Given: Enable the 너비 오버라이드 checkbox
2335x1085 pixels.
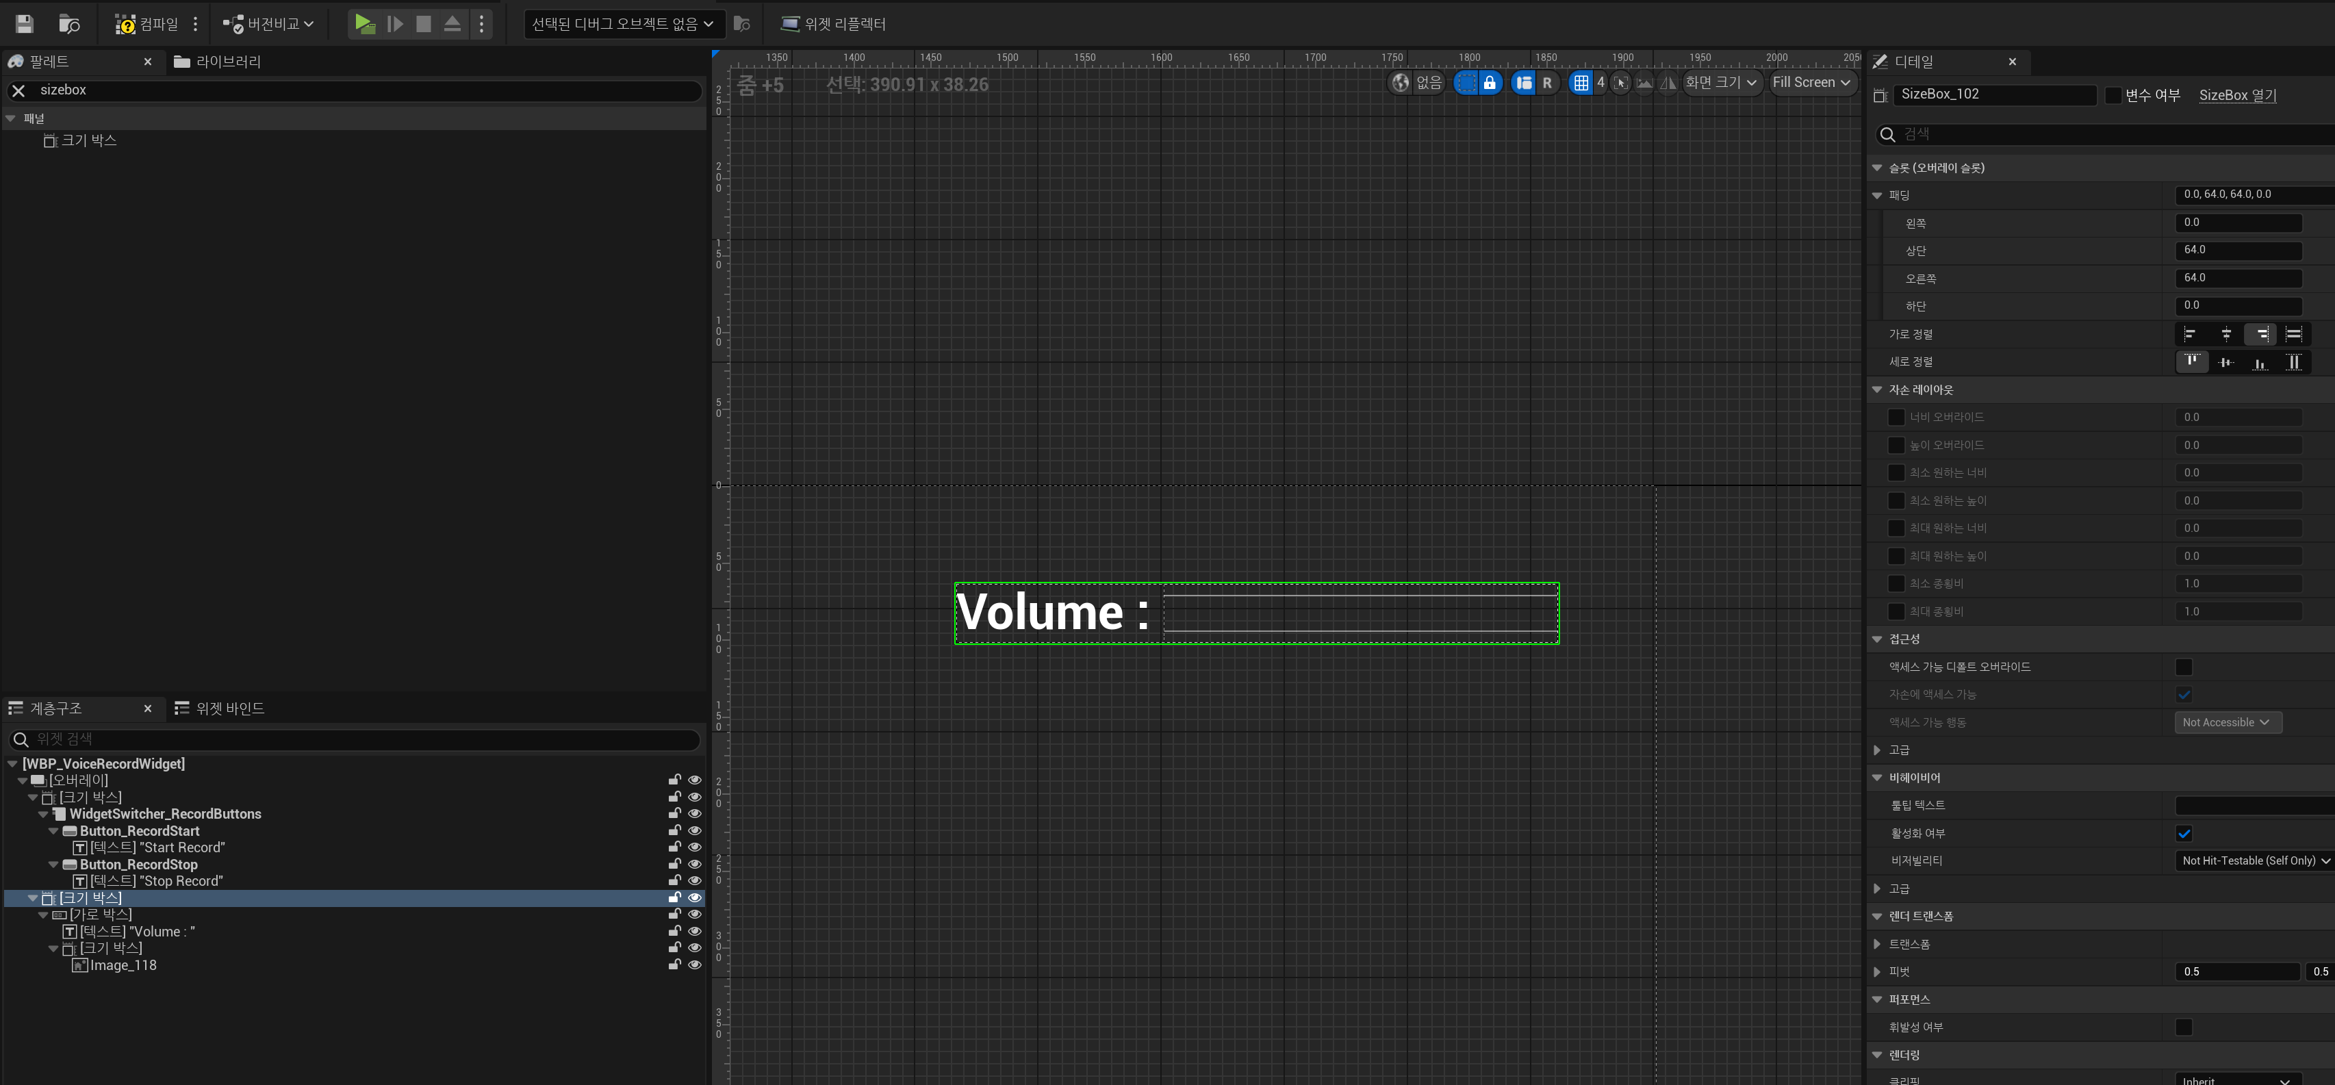Looking at the screenshot, I should coord(1896,417).
